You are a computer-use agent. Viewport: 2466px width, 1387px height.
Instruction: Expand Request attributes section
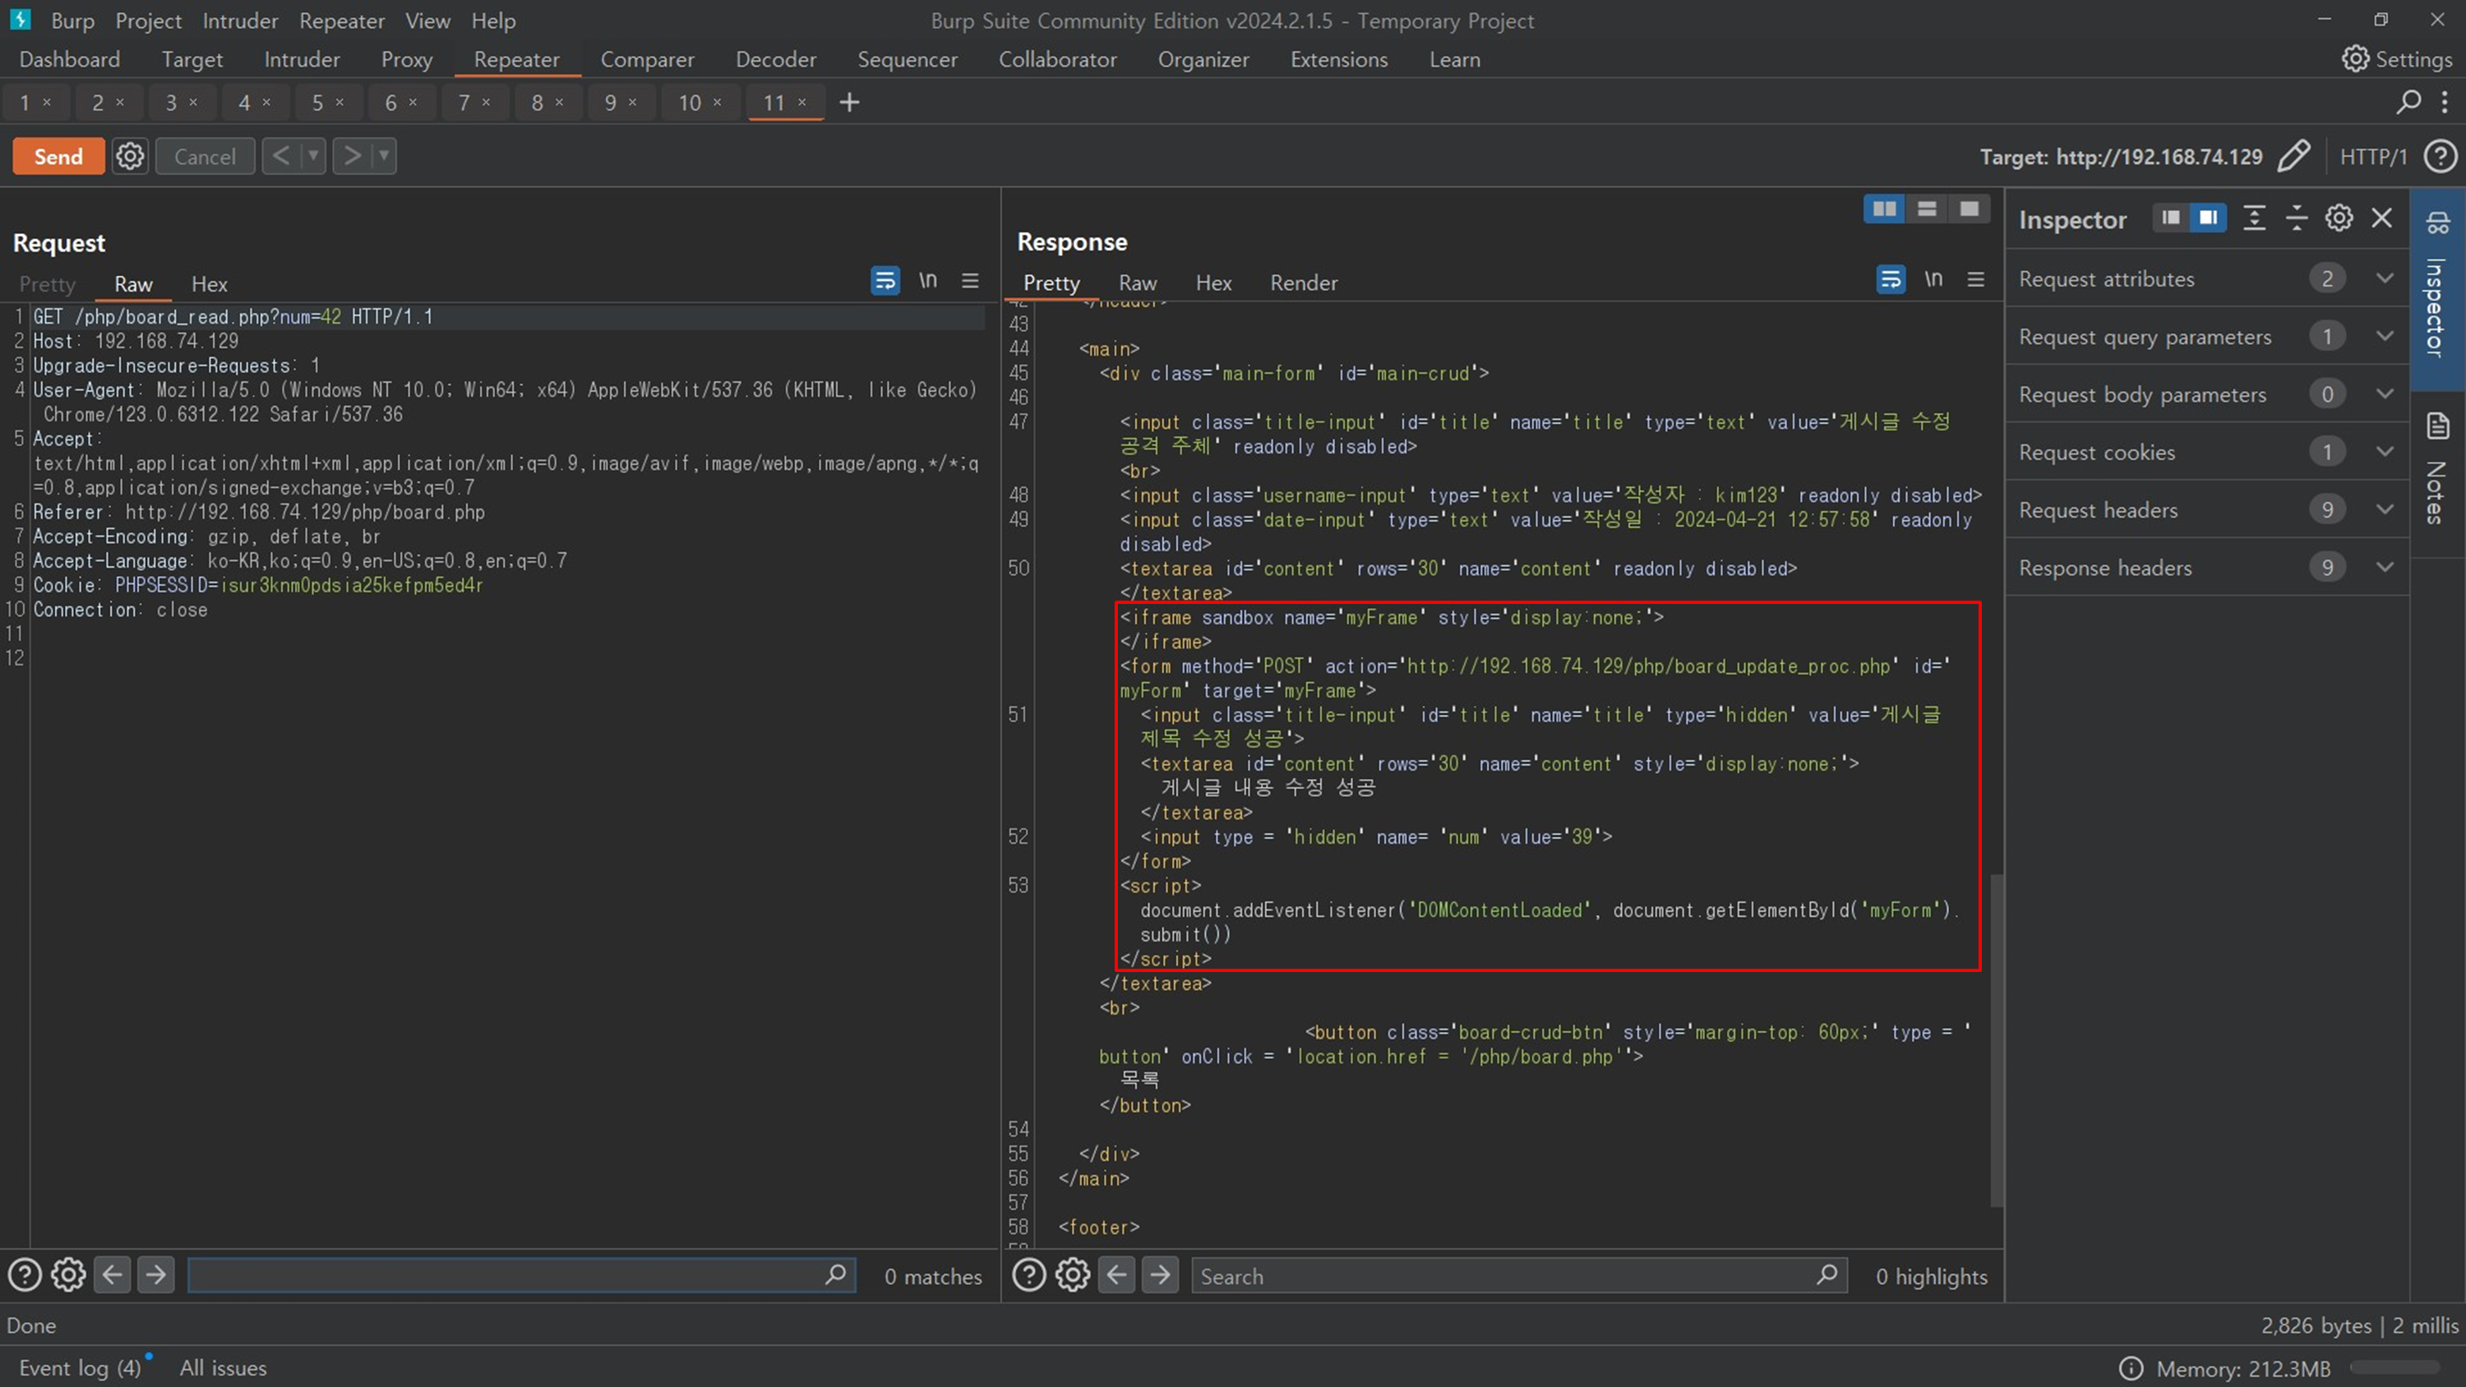(x=2206, y=279)
